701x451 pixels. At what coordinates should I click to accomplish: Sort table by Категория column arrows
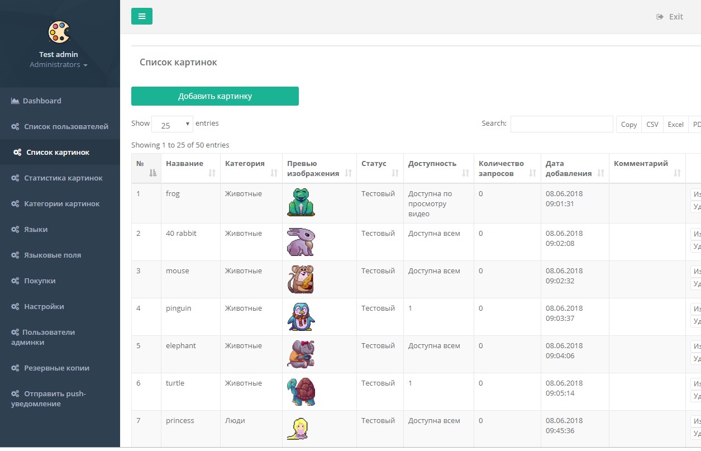click(x=274, y=173)
